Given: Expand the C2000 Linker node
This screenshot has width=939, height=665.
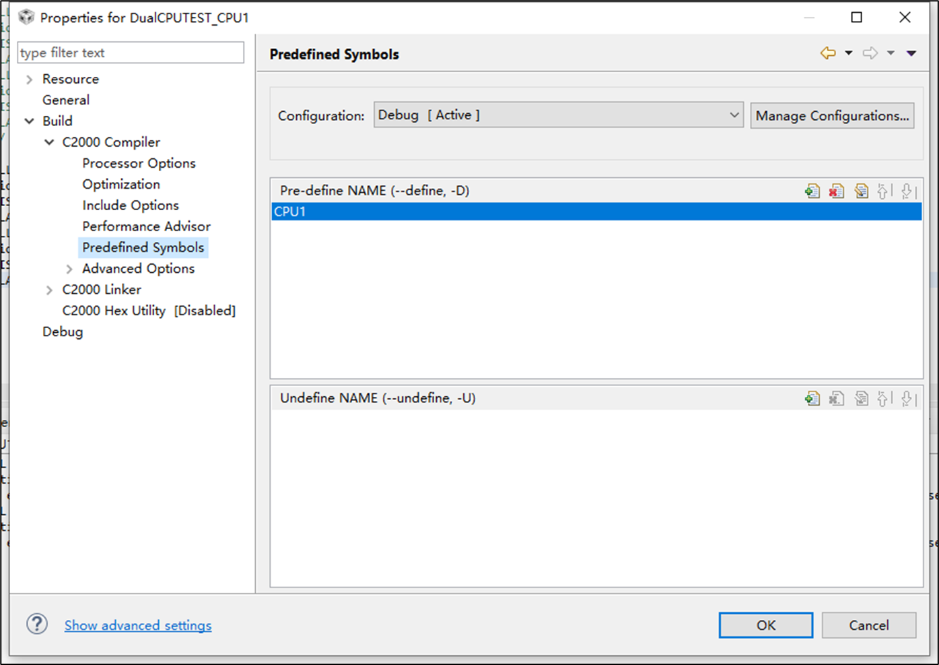Looking at the screenshot, I should [49, 290].
